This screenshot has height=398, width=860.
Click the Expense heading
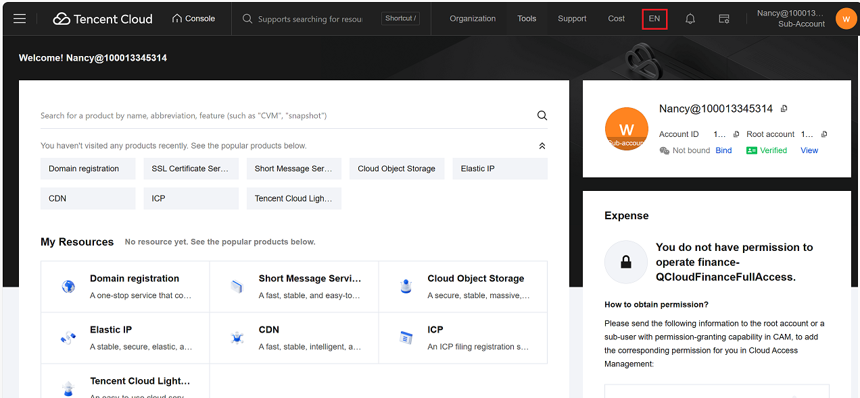point(627,216)
